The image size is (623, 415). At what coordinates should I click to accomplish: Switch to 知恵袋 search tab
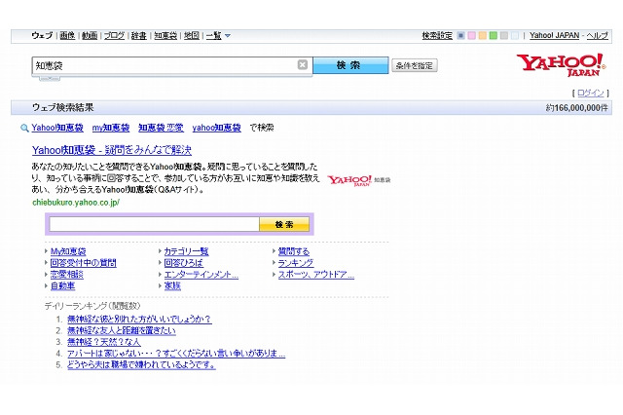coord(165,35)
